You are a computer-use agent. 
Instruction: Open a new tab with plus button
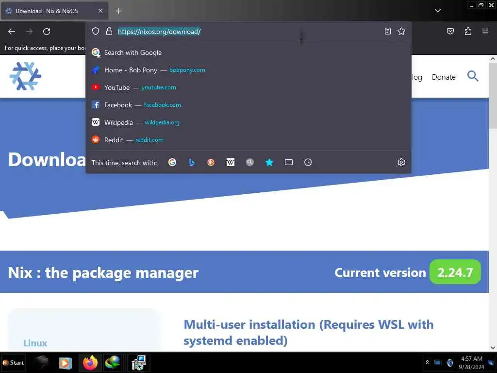[x=118, y=11]
